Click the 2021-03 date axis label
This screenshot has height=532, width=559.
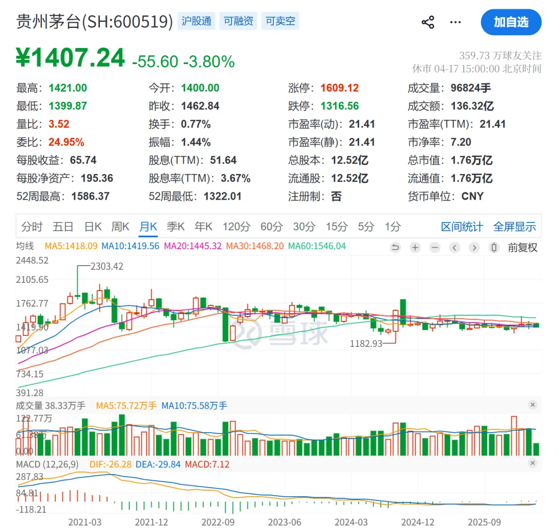(85, 522)
